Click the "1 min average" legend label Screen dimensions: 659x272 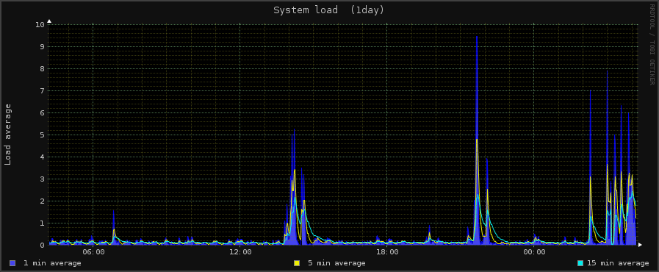pyautogui.click(x=52, y=263)
